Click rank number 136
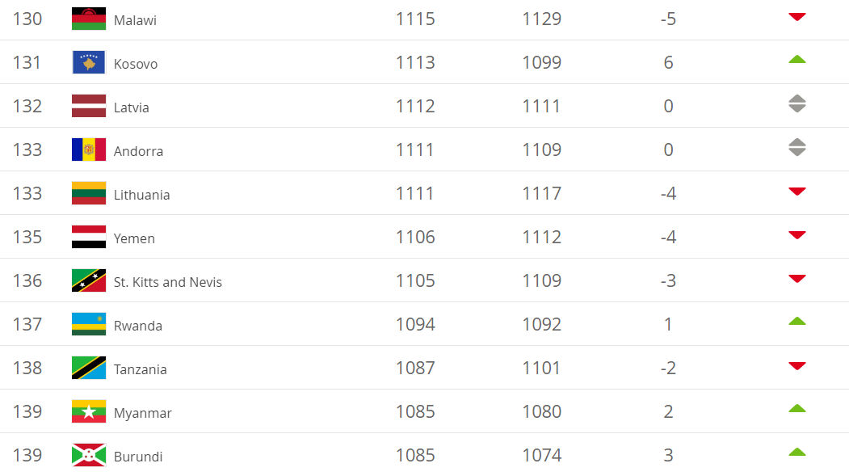This screenshot has width=849, height=476. click(27, 280)
